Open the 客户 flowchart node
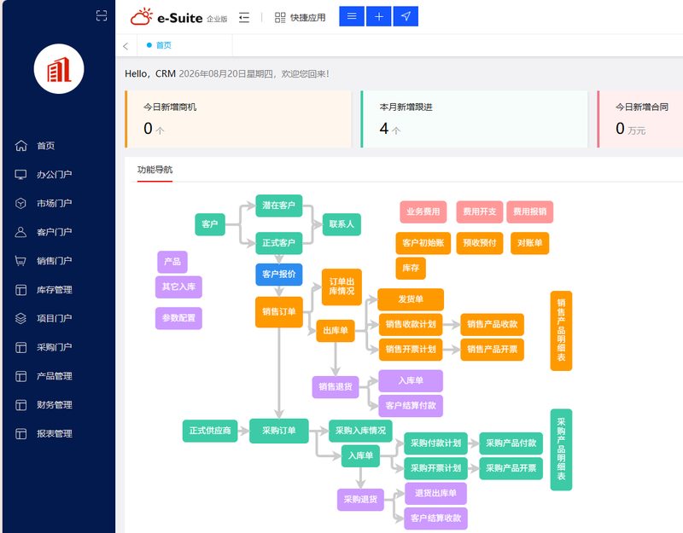Screen dimensions: 683x533 (210, 224)
